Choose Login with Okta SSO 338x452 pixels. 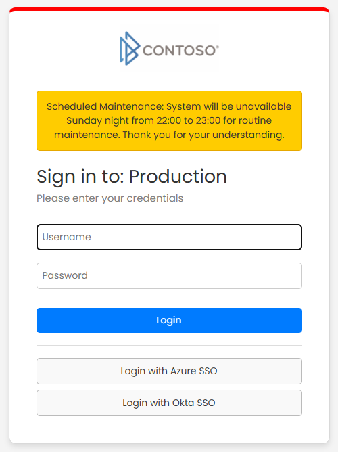coord(169,403)
